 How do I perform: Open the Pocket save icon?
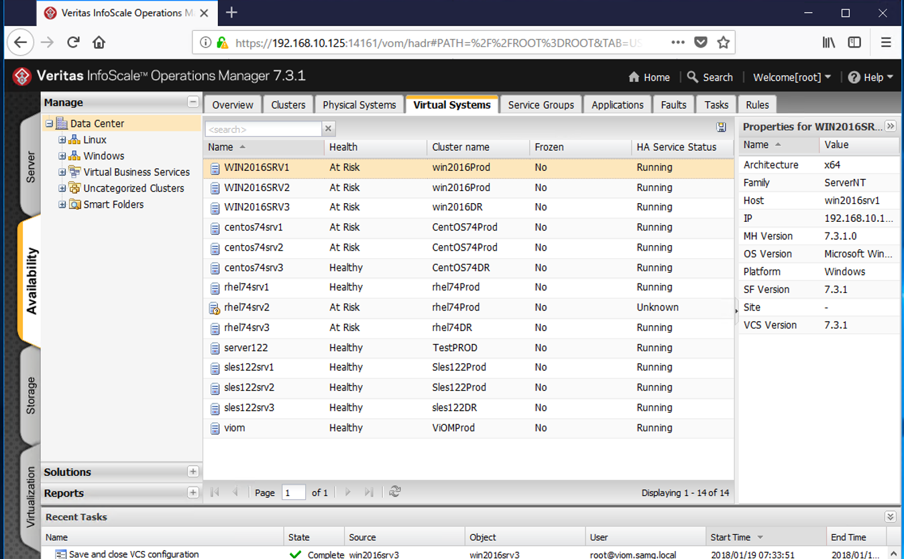click(701, 42)
